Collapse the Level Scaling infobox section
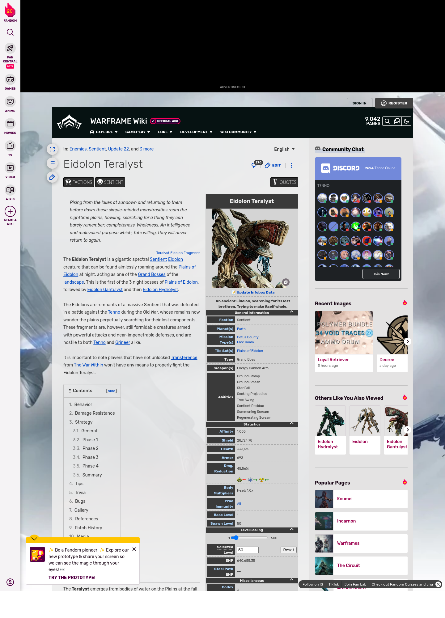The image size is (445, 618). click(292, 530)
